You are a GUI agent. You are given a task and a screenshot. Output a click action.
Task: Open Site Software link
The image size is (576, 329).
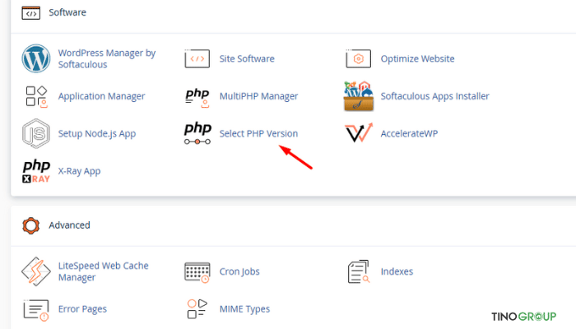tap(247, 58)
